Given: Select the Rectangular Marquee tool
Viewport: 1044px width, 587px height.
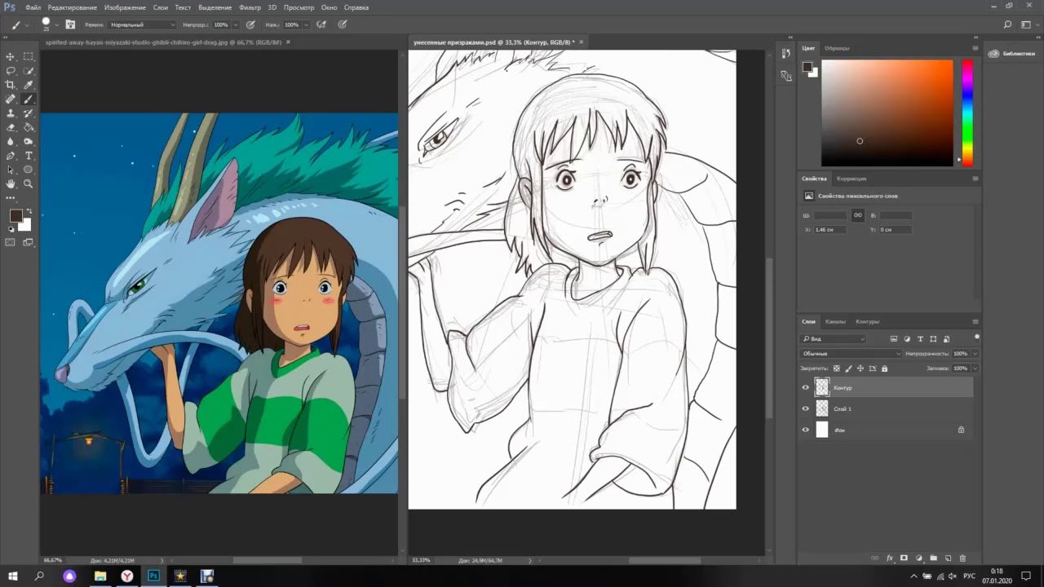Looking at the screenshot, I should coord(29,56).
